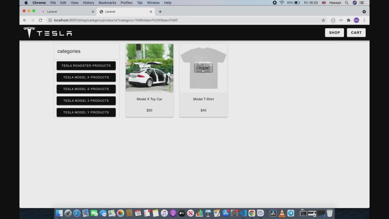Open the File menu
The image size is (389, 219).
coord(53,3)
